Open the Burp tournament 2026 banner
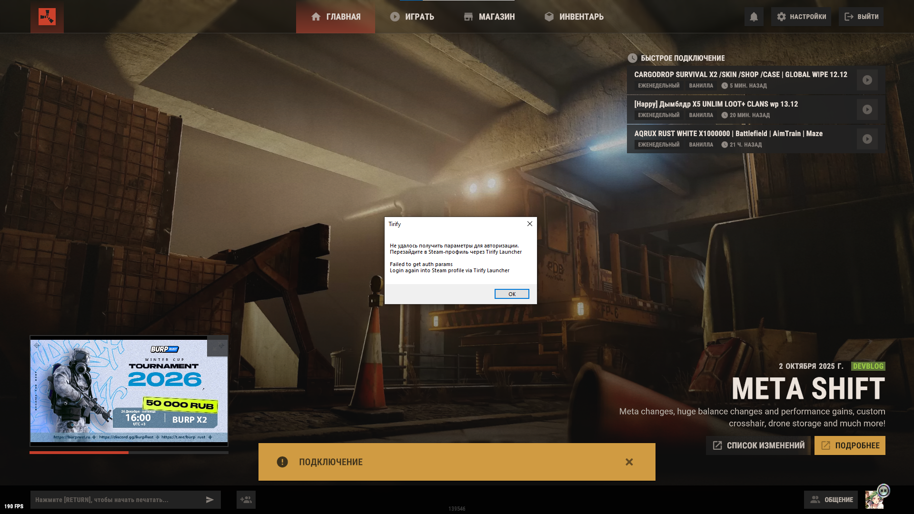The image size is (914, 514). (x=129, y=391)
